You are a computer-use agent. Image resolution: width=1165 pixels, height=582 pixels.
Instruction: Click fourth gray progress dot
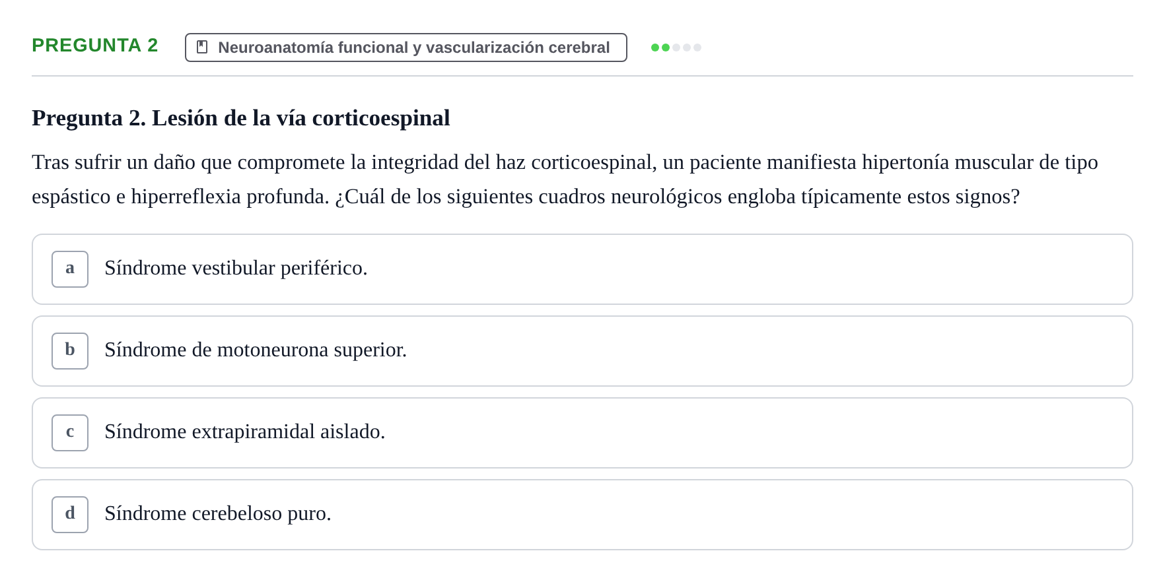click(x=687, y=48)
